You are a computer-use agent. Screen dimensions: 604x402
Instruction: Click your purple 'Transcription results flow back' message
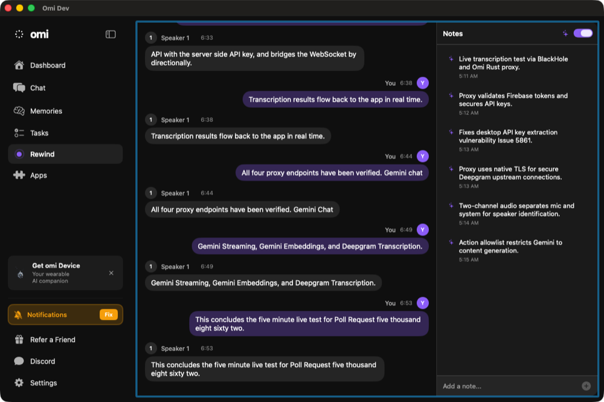click(335, 100)
